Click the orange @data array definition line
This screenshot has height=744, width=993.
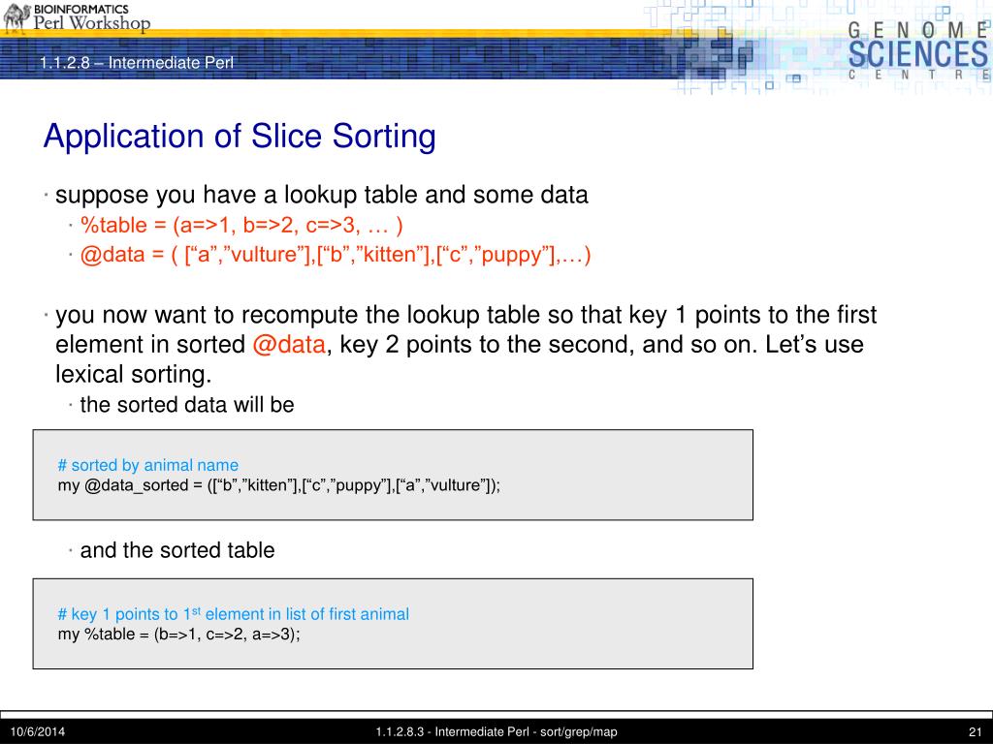(x=336, y=255)
